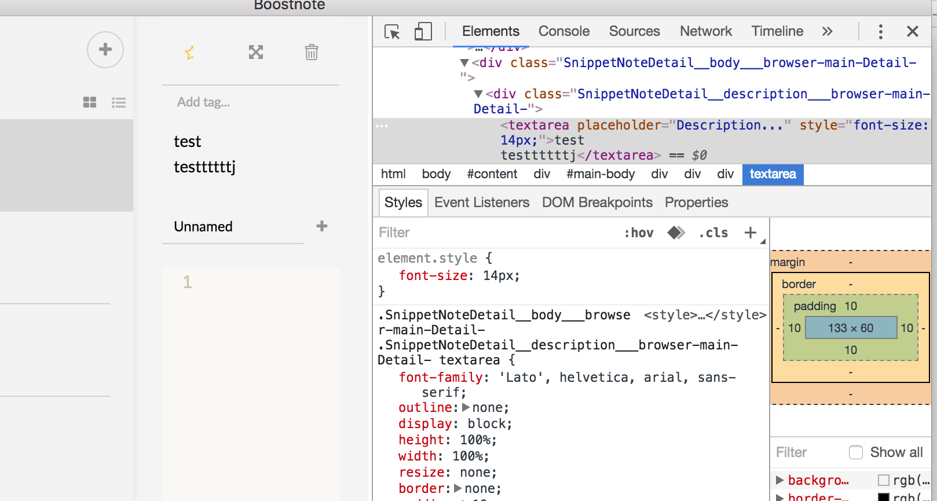Open the Properties sub-tab

click(x=696, y=202)
